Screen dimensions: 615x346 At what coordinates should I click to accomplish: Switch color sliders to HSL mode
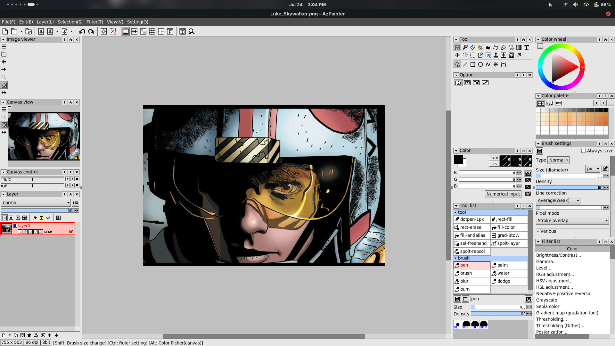pyautogui.click(x=528, y=187)
